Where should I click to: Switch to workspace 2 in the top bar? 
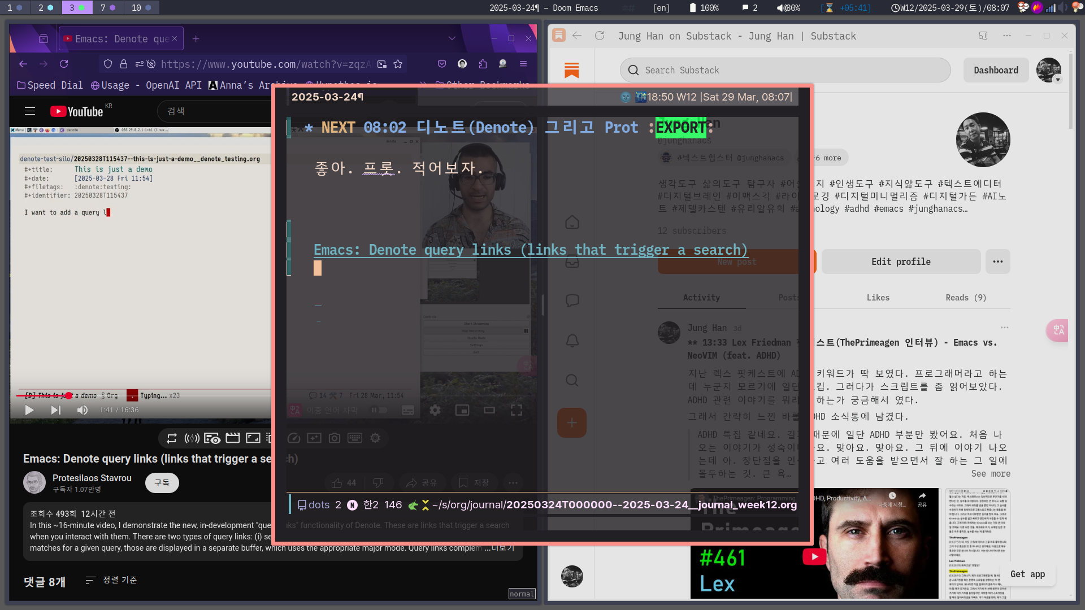point(46,7)
